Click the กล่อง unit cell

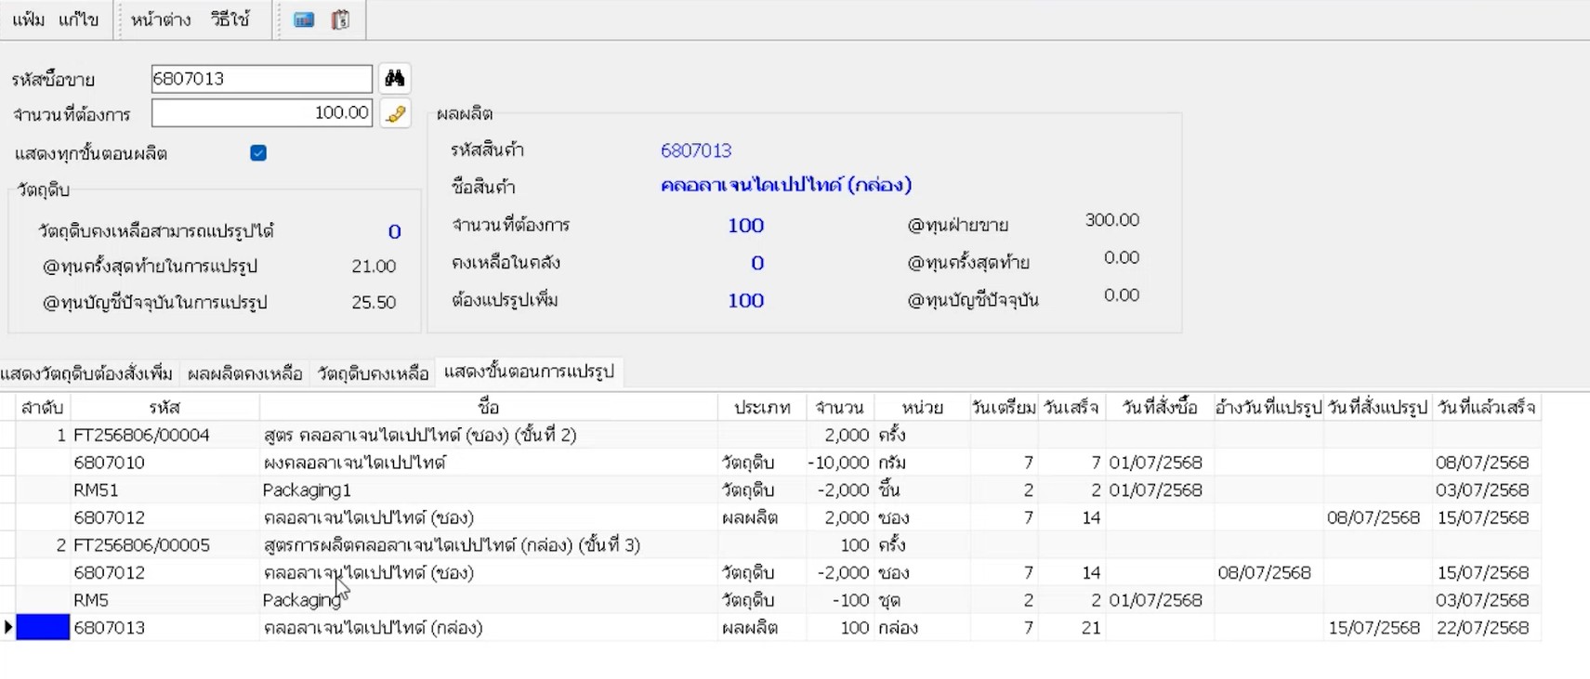(922, 628)
